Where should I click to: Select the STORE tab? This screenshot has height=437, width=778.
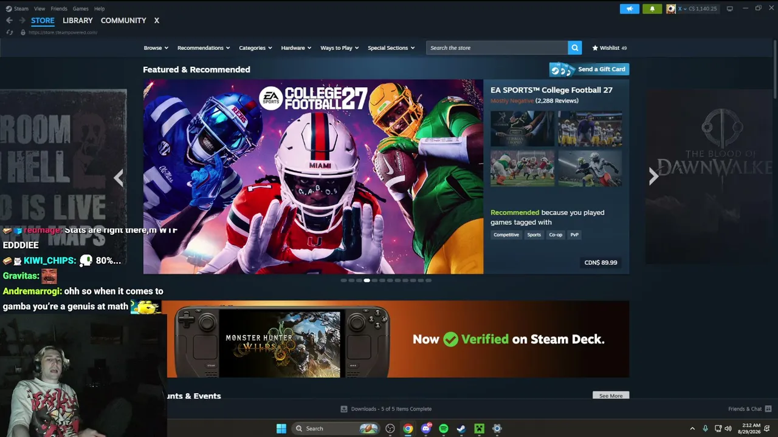[x=43, y=21]
